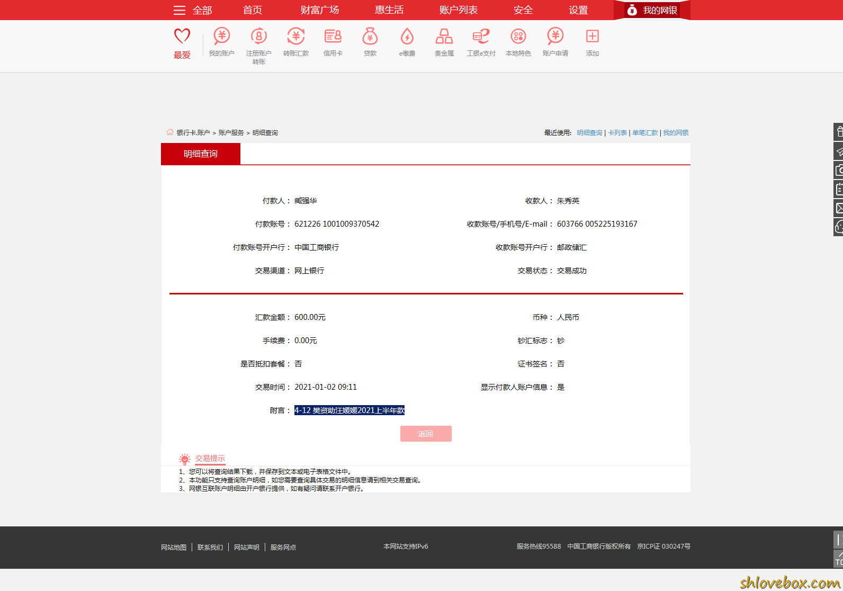The height and width of the screenshot is (591, 843).
Task: Click footer text 服务热线95588
Action: (539, 547)
